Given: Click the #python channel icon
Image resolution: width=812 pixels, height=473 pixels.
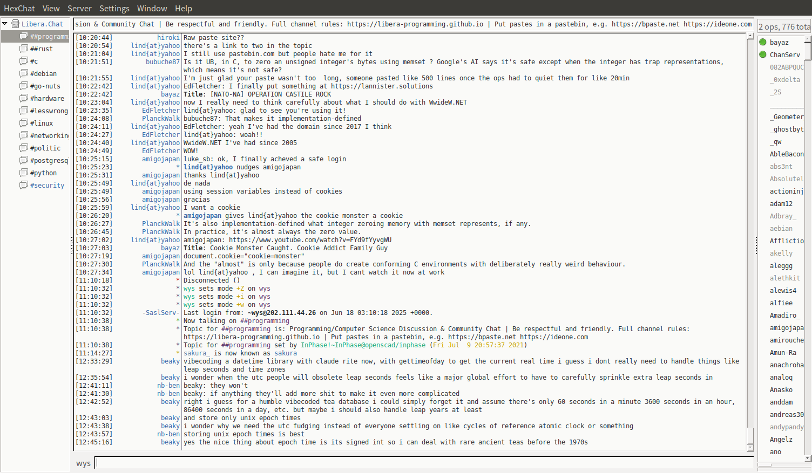Looking at the screenshot, I should [24, 173].
